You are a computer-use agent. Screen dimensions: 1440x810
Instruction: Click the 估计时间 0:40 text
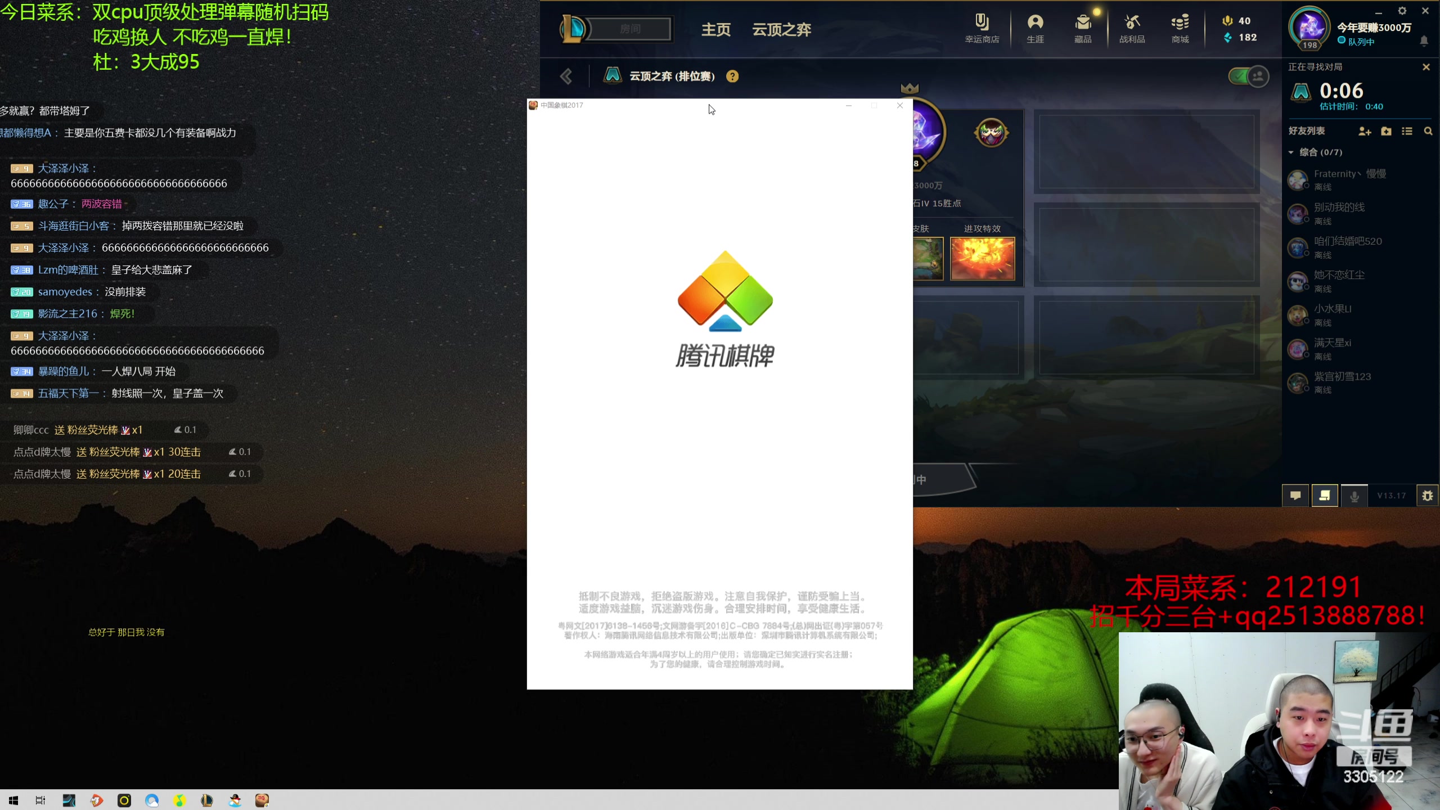coord(1351,106)
